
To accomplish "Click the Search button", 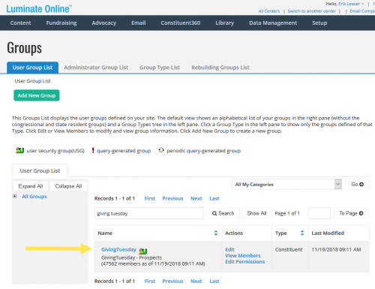I will [x=223, y=213].
